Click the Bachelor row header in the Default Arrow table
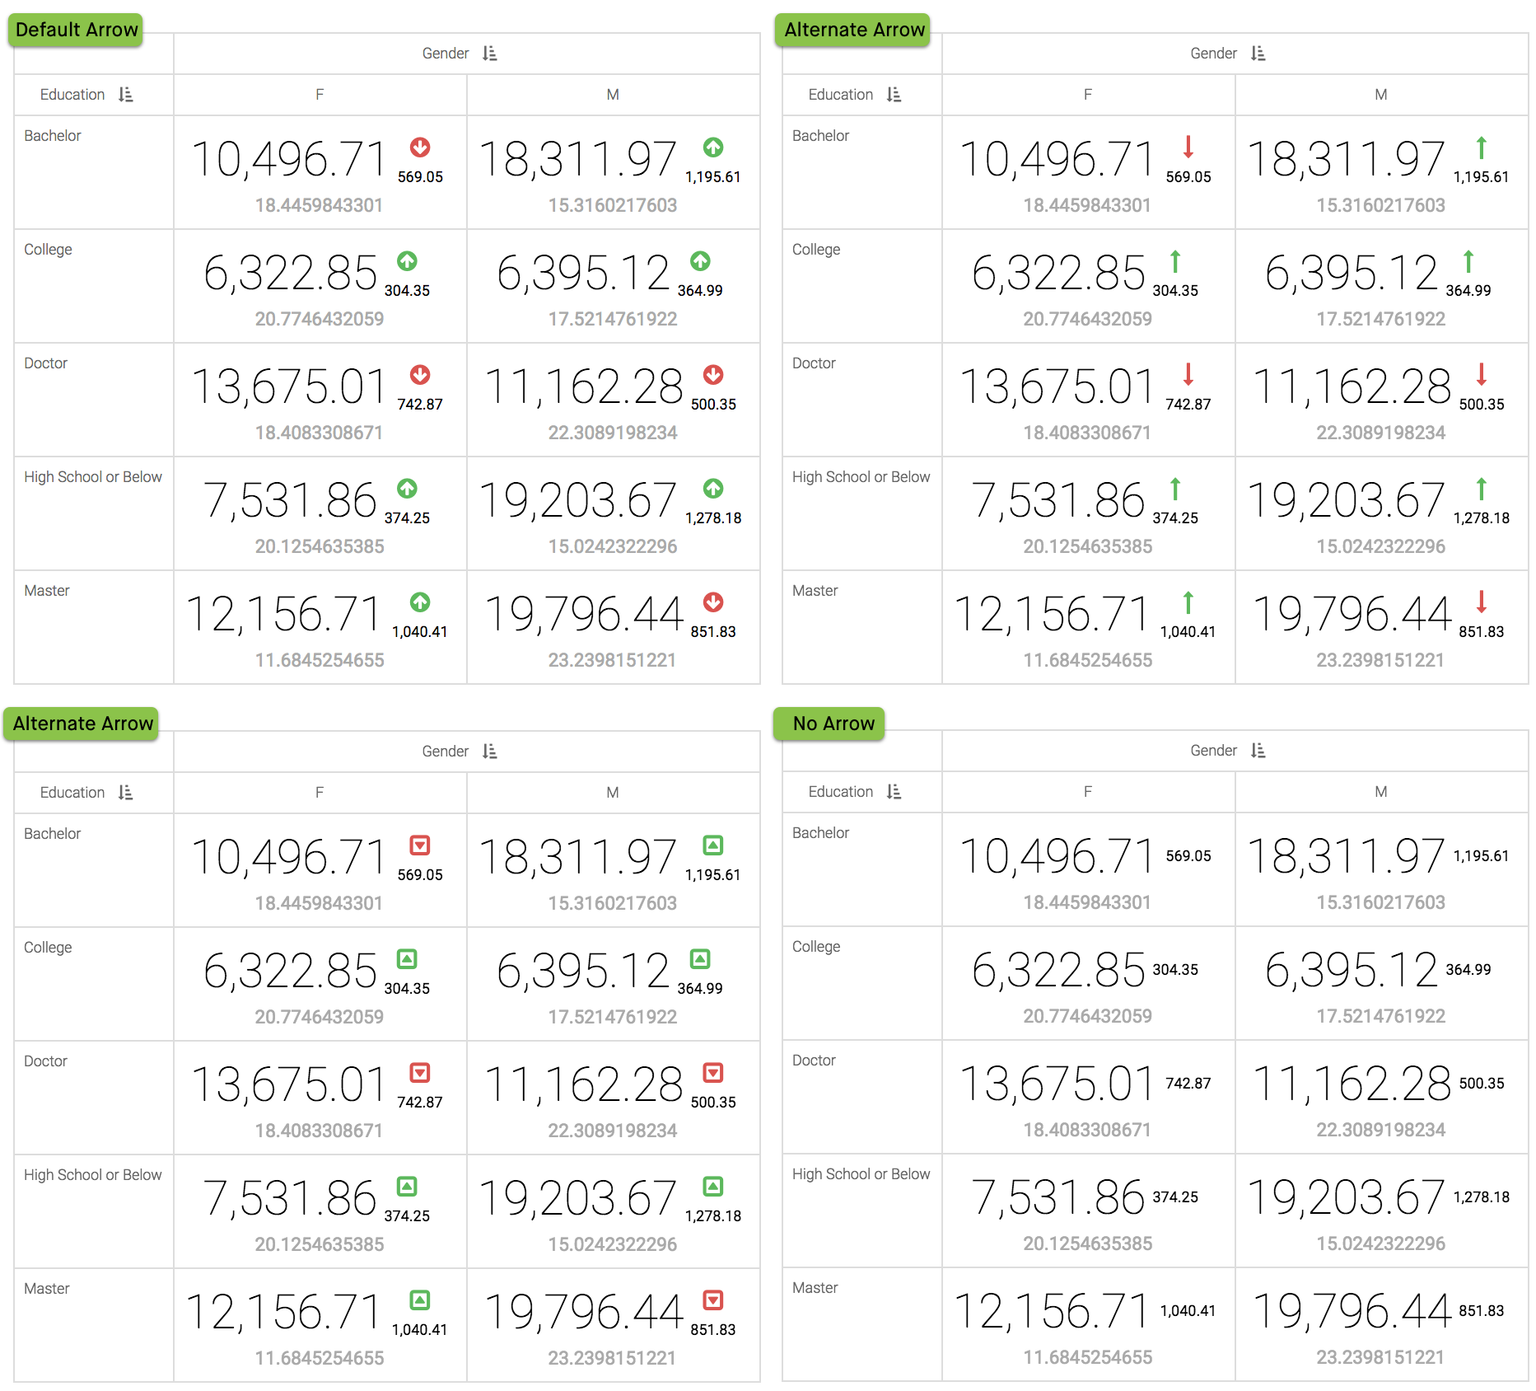This screenshot has width=1536, height=1391. (x=53, y=136)
